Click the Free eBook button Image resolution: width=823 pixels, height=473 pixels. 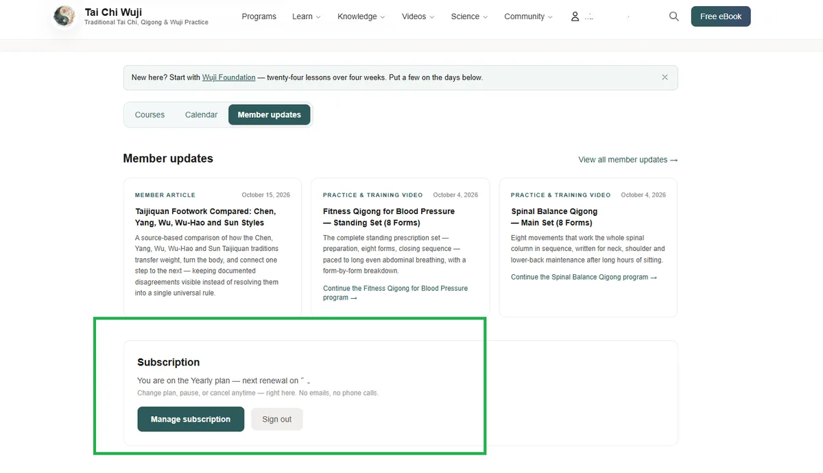click(x=721, y=16)
